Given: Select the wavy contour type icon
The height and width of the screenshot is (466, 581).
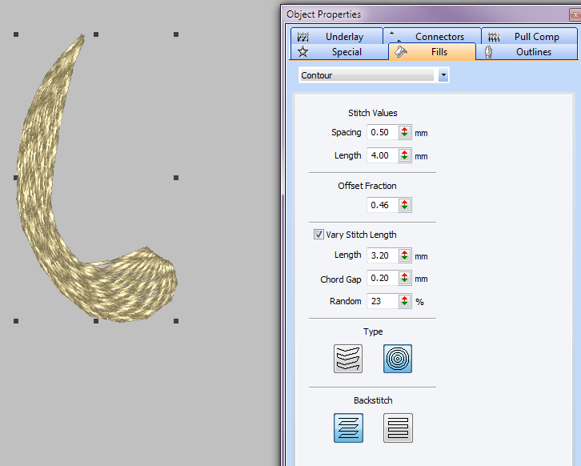Looking at the screenshot, I should (x=348, y=359).
